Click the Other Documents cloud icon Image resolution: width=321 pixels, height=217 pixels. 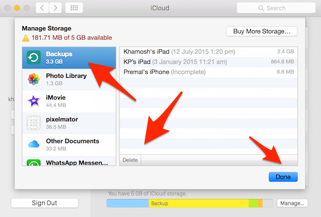tap(34, 144)
